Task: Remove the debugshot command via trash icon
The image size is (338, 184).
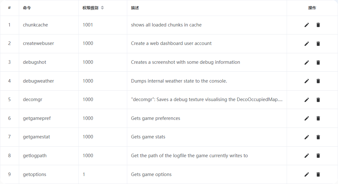Action: (318, 63)
